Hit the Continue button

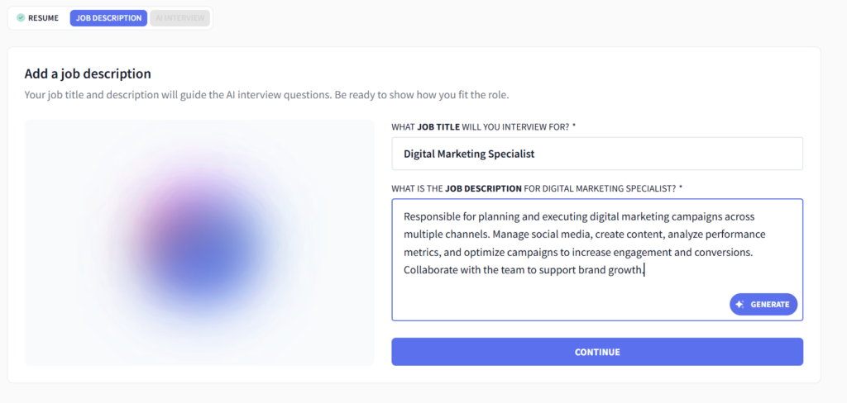pos(597,352)
